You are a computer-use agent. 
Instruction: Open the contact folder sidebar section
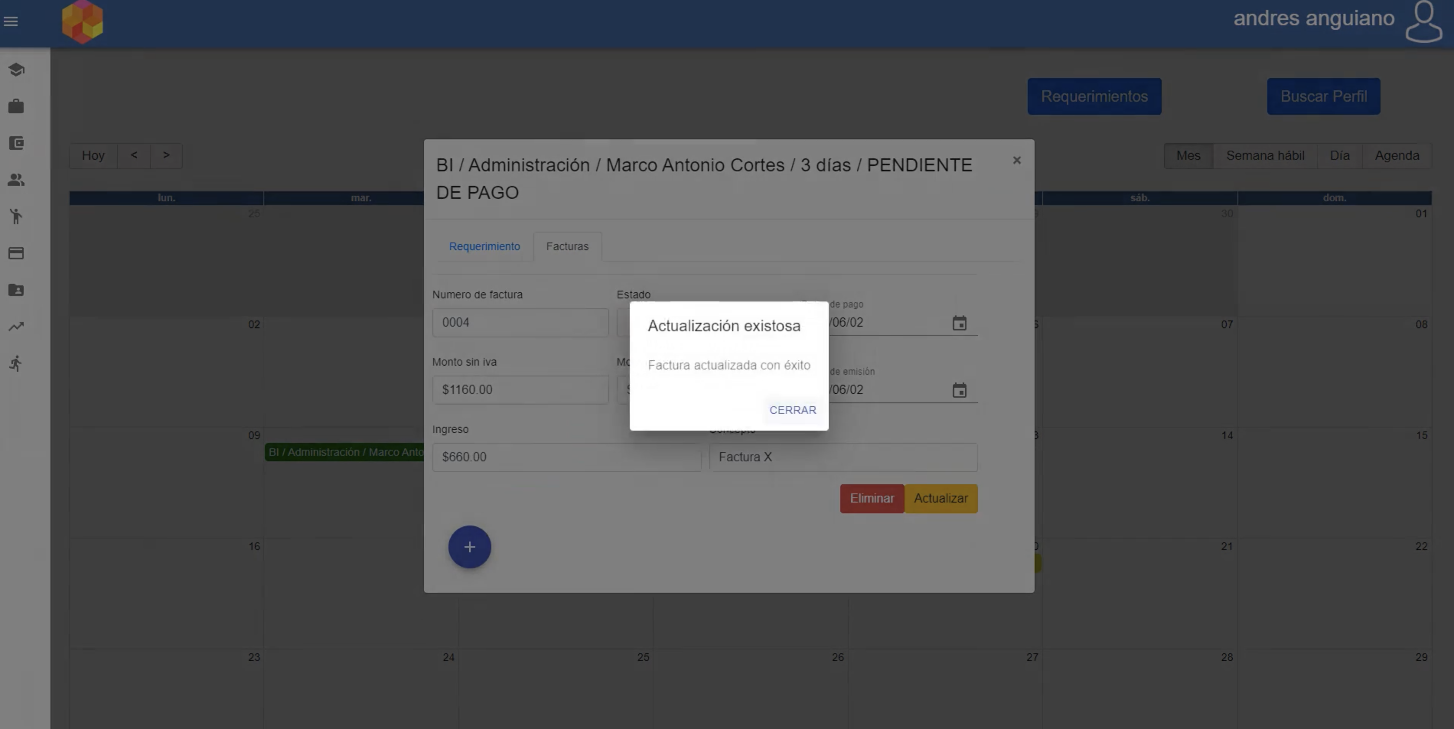point(16,290)
